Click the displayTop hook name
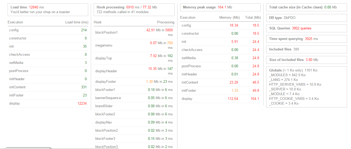Image resolution: width=351 pixels, height=149 pixels. pos(103,58)
